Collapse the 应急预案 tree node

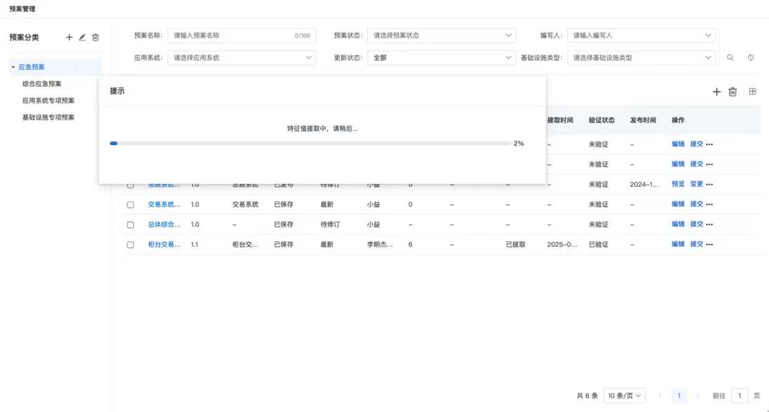pyautogui.click(x=13, y=67)
